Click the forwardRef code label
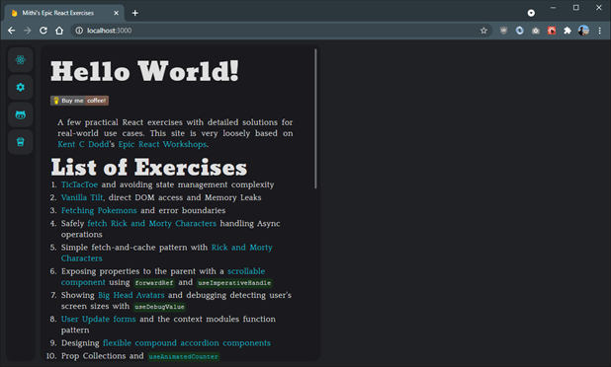 coord(154,282)
